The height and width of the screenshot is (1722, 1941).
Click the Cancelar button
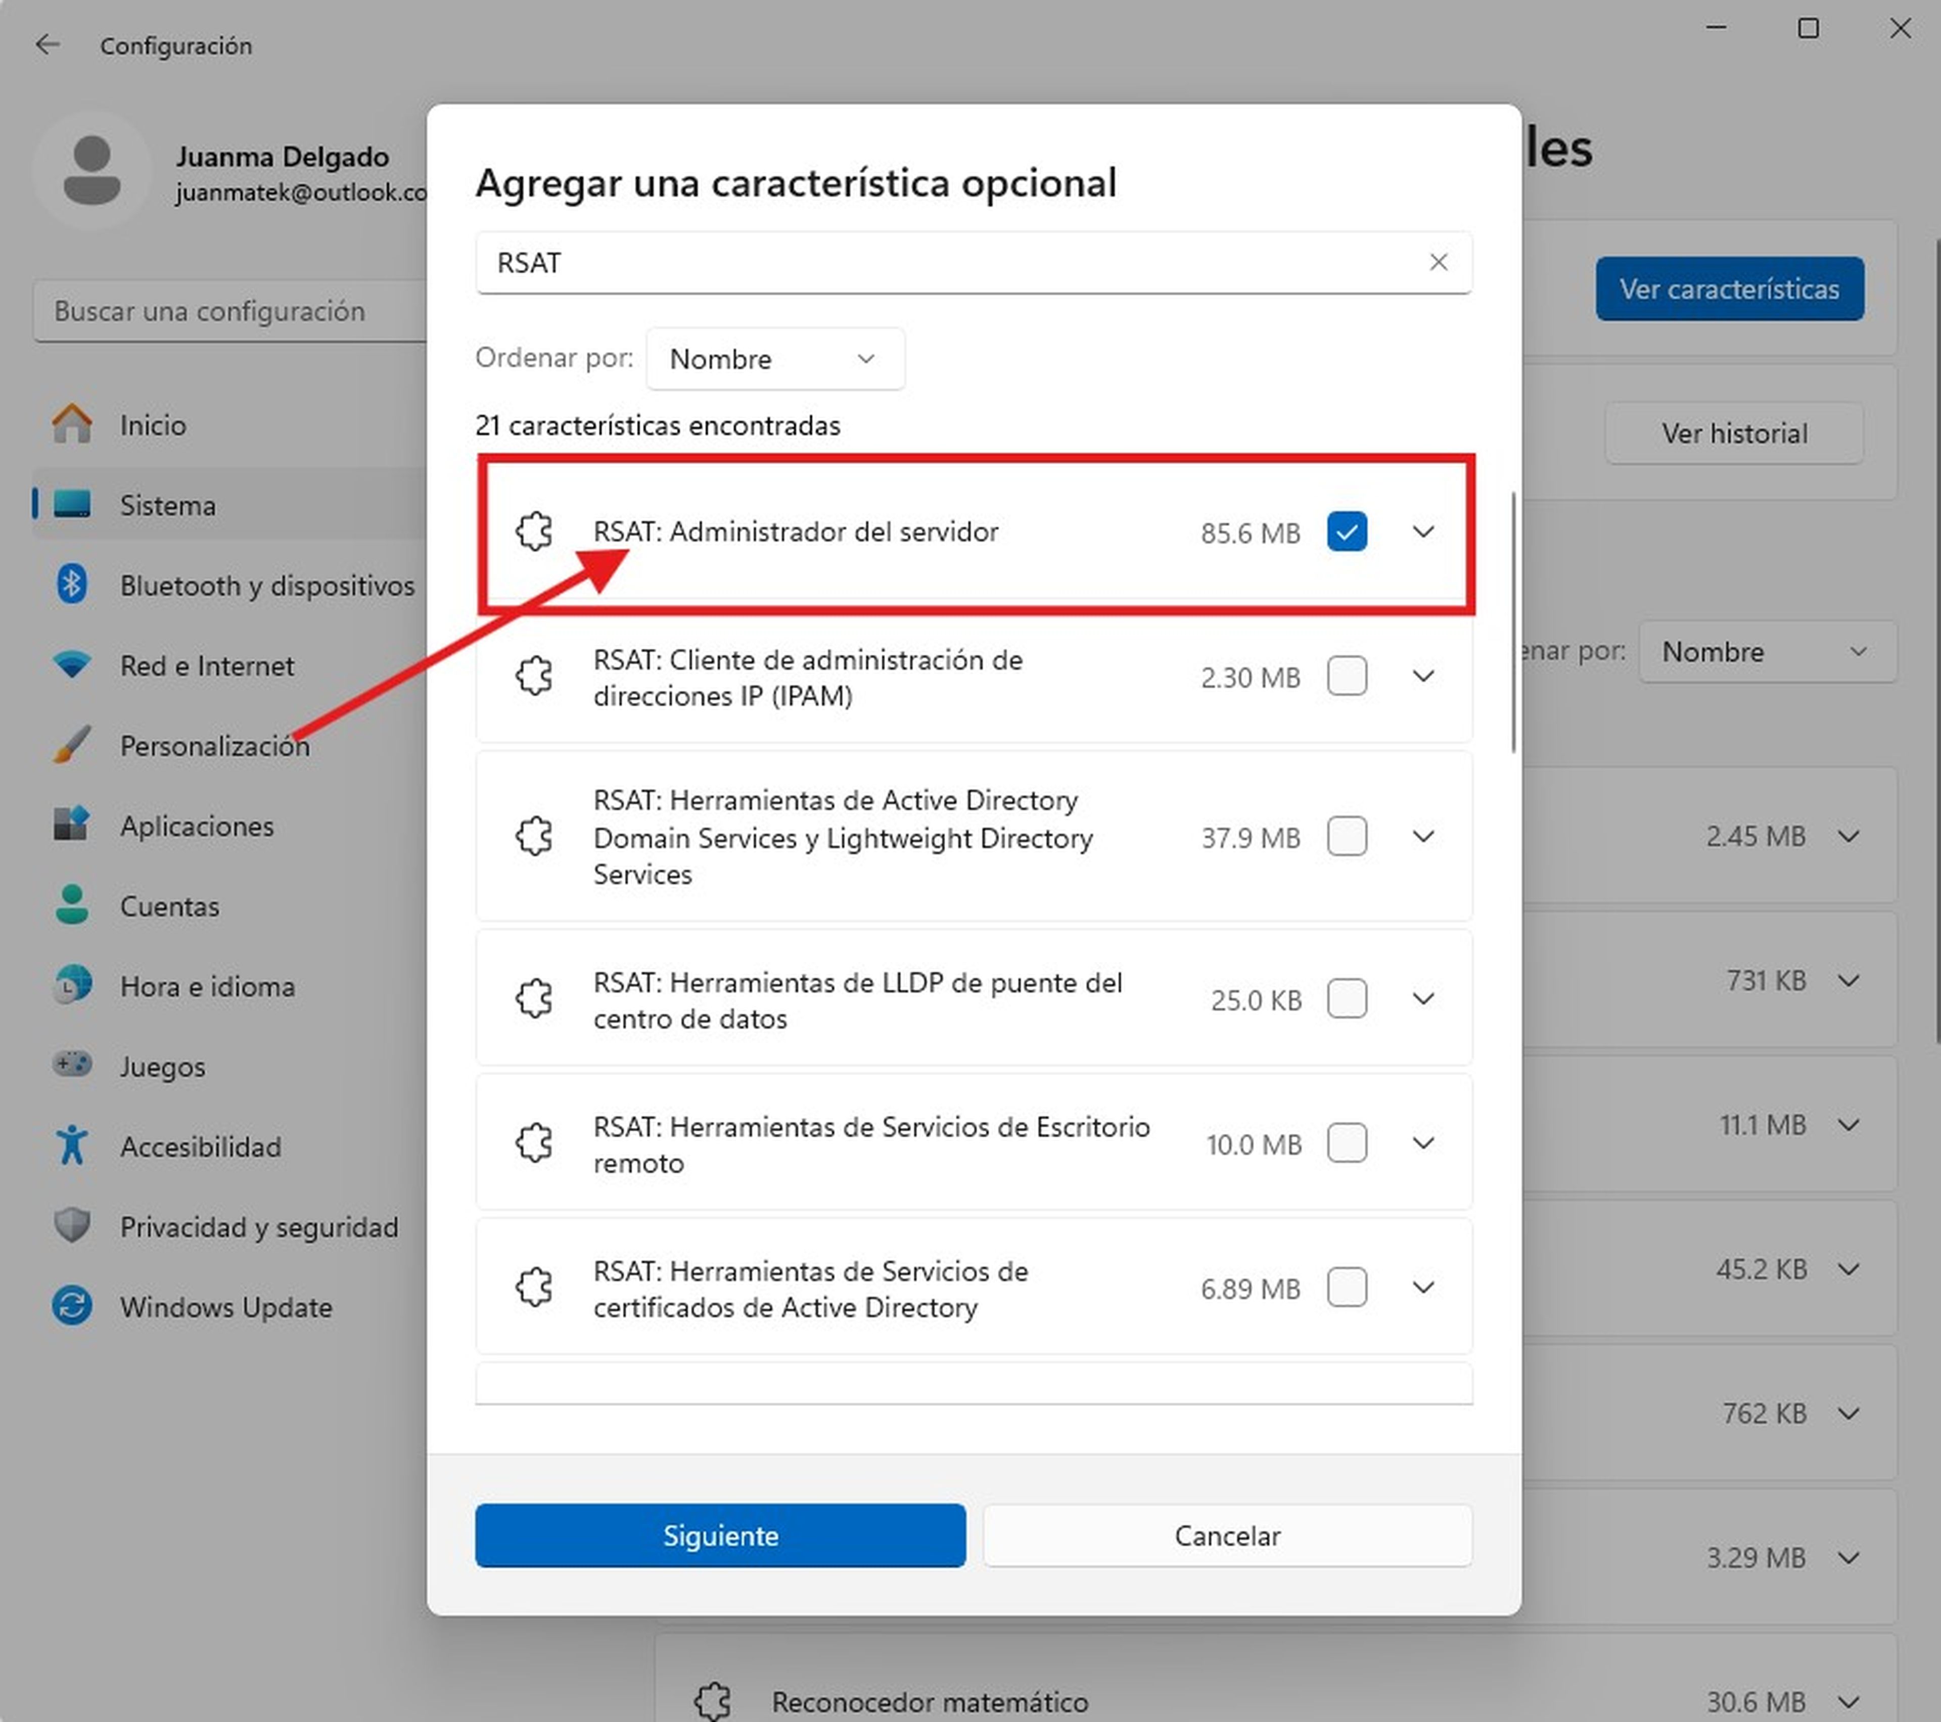(x=1227, y=1535)
